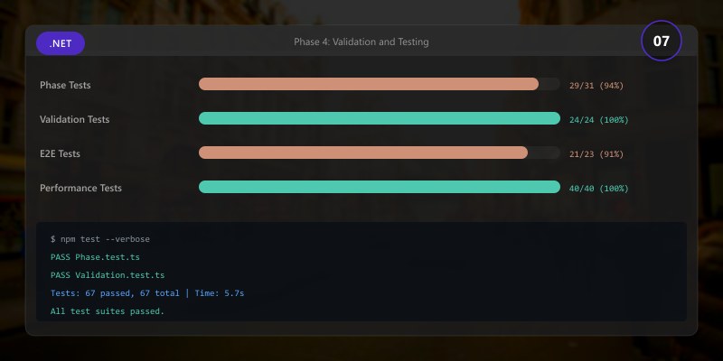The width and height of the screenshot is (723, 361).
Task: Click the Performance Tests label
Action: click(80, 188)
